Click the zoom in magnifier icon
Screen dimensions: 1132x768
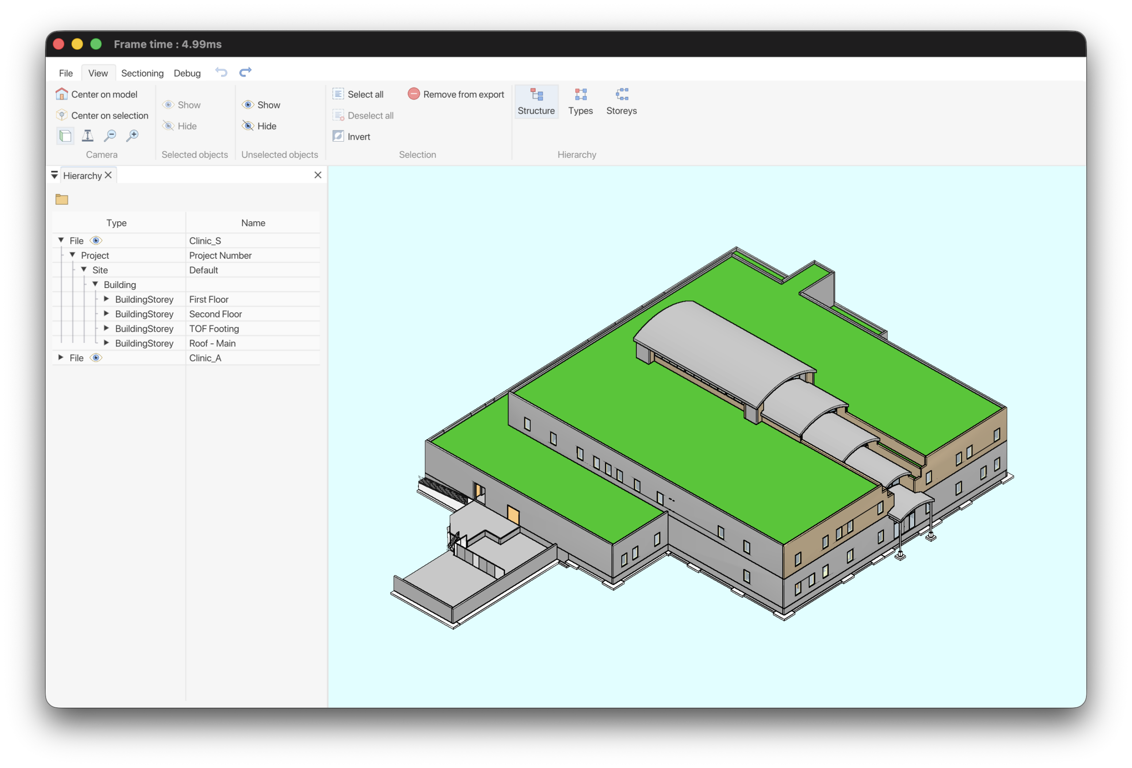[x=133, y=136]
